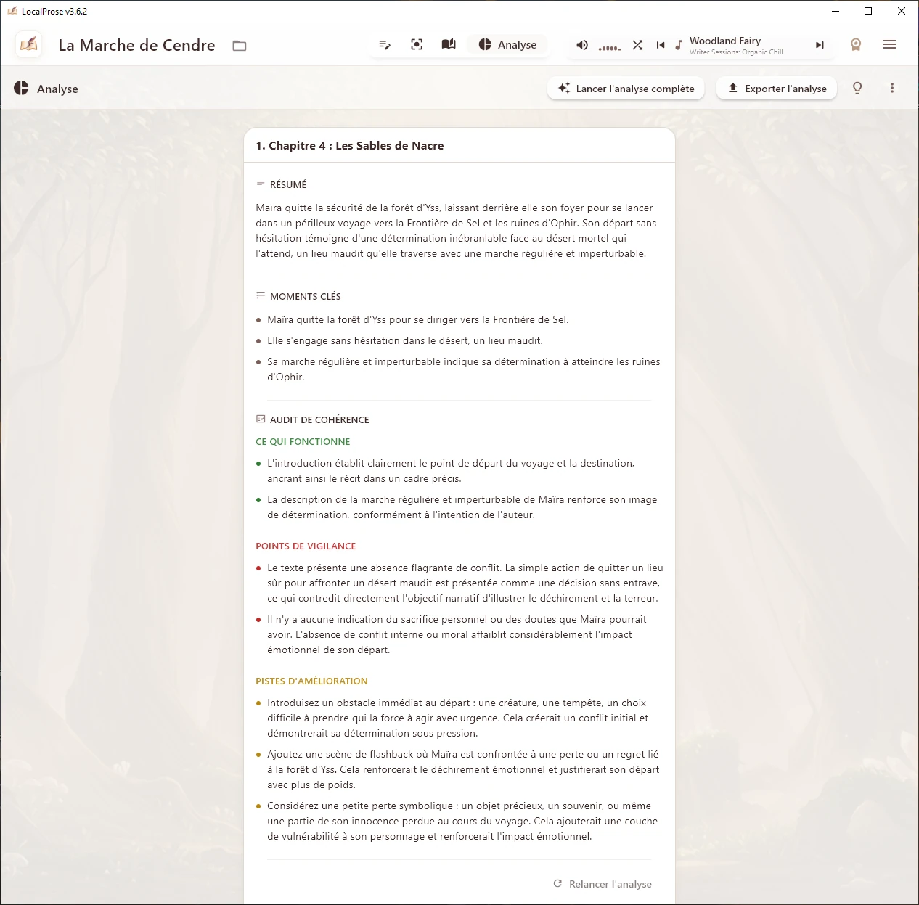Click Lancer l'analyse complète button
The image size is (919, 905).
(626, 89)
